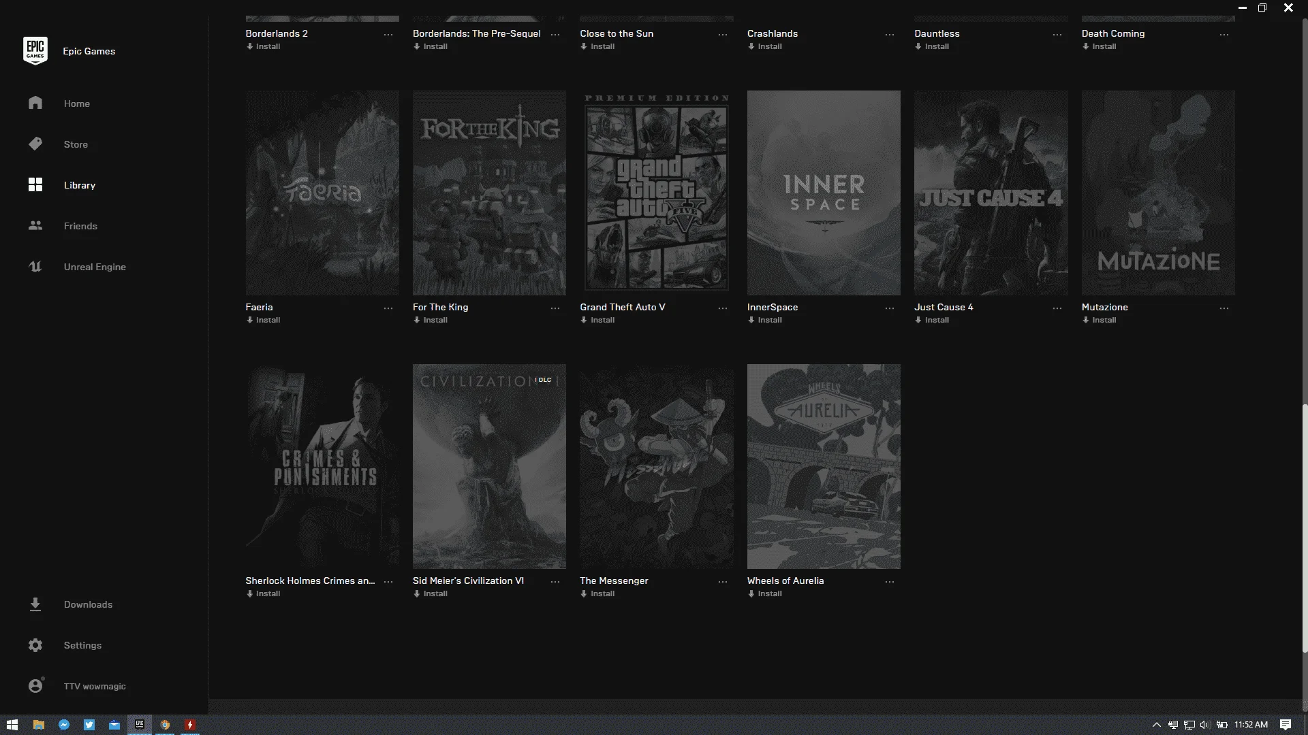1308x735 pixels.
Task: Open Twitter app from the taskbar
Action: pyautogui.click(x=89, y=725)
